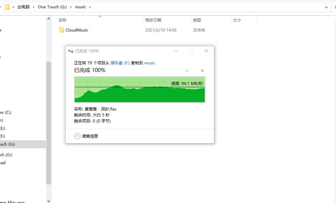Image resolution: width=336 pixels, height=203 pixels.
Task: Click the green copy icon in dialog title bar
Action: coord(70,51)
